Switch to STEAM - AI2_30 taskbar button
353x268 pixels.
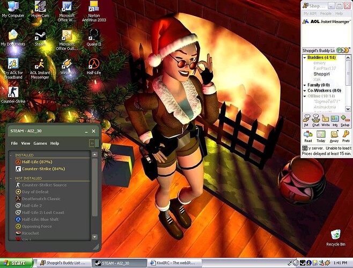tap(119, 263)
